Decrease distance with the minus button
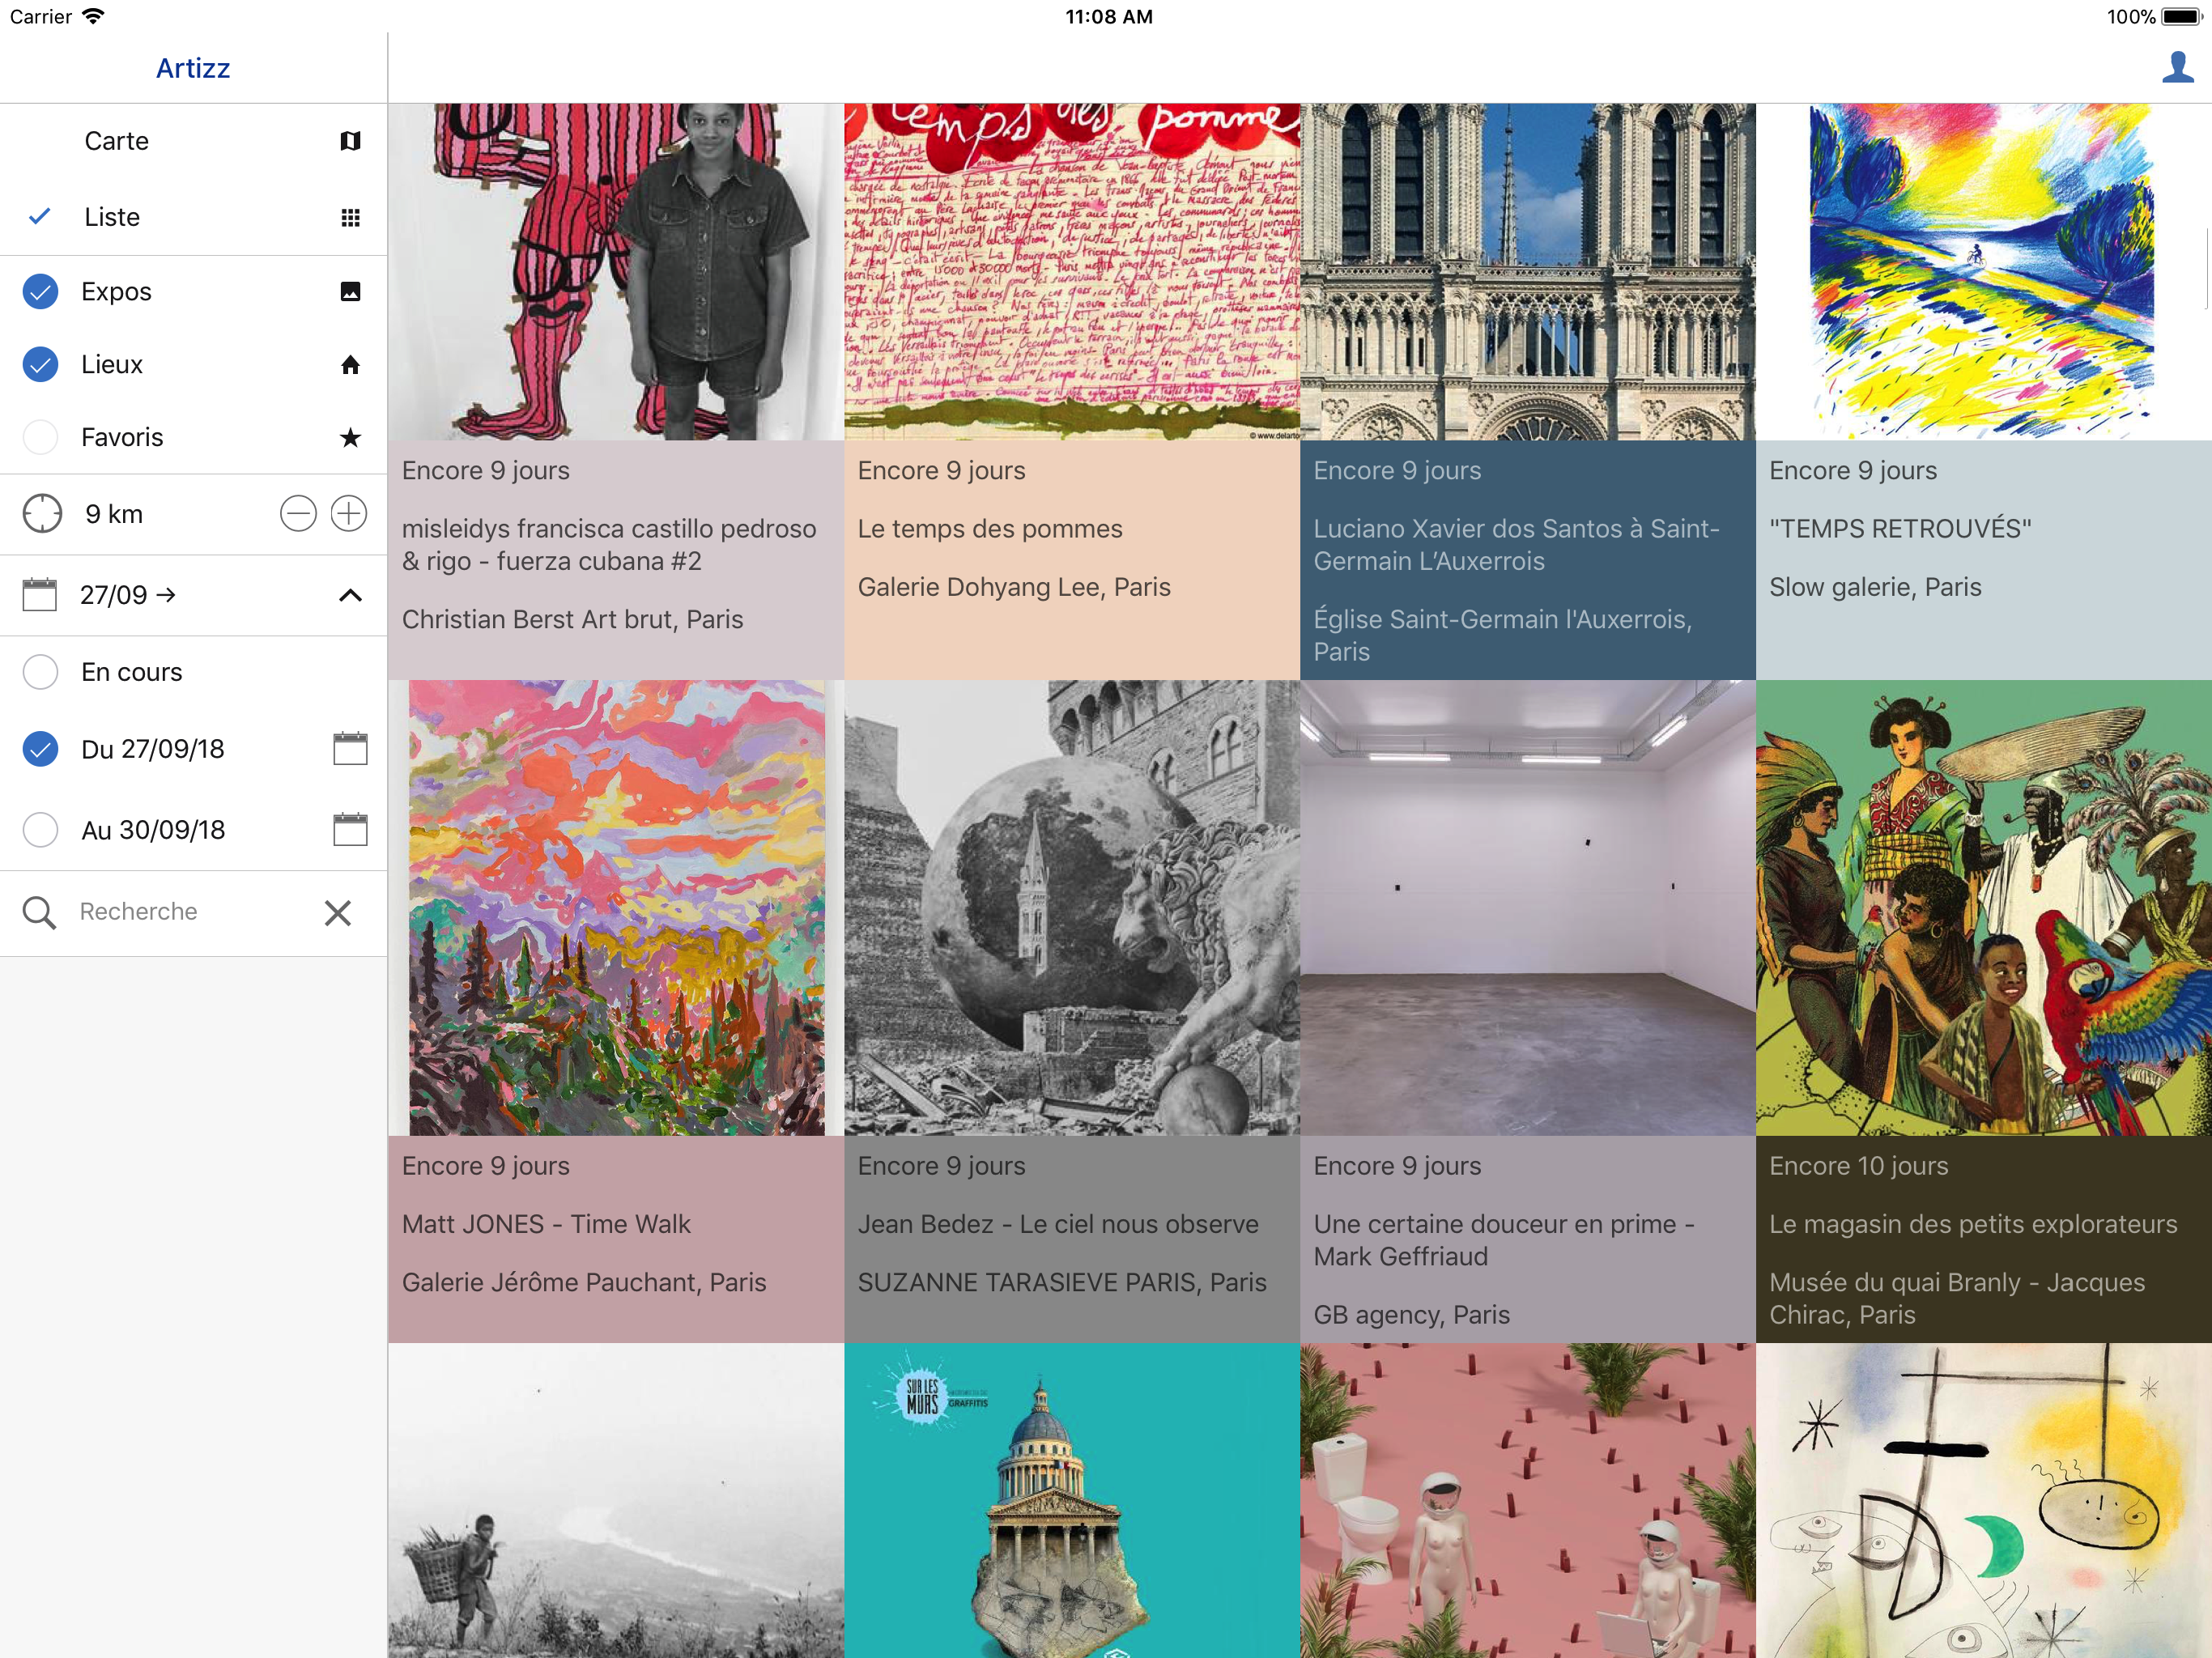2212x1658 pixels. (298, 514)
